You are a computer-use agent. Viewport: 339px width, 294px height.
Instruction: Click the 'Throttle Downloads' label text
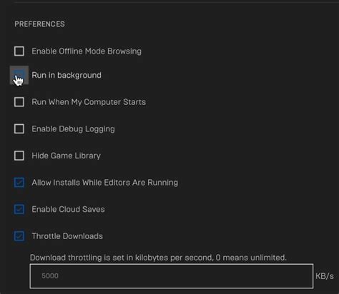tap(67, 236)
